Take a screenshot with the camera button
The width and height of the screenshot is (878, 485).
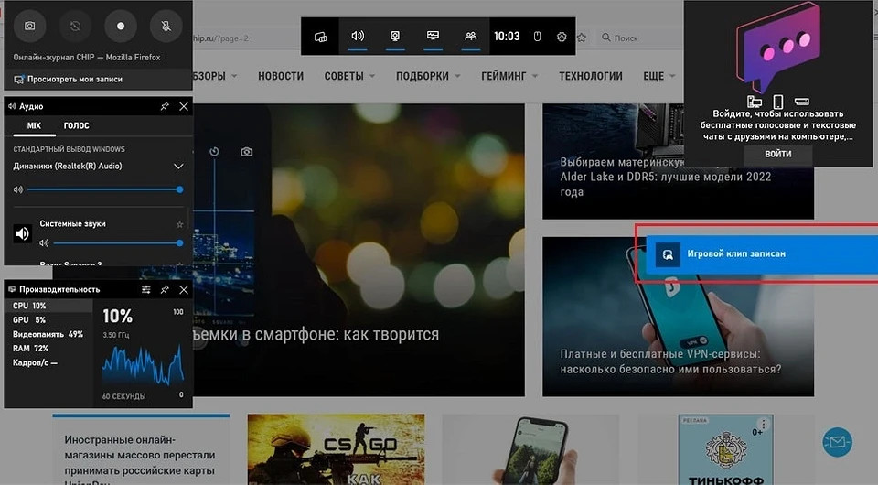pyautogui.click(x=29, y=26)
